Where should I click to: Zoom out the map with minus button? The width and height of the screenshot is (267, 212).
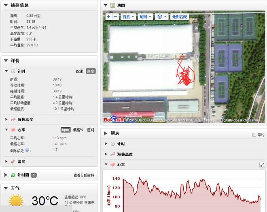tap(115, 17)
